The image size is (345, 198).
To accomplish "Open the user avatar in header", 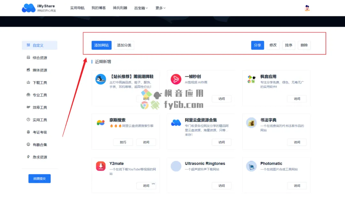I will click(307, 8).
